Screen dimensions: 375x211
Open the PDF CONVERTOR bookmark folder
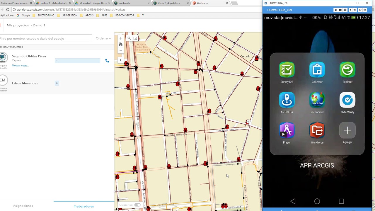[x=122, y=15]
